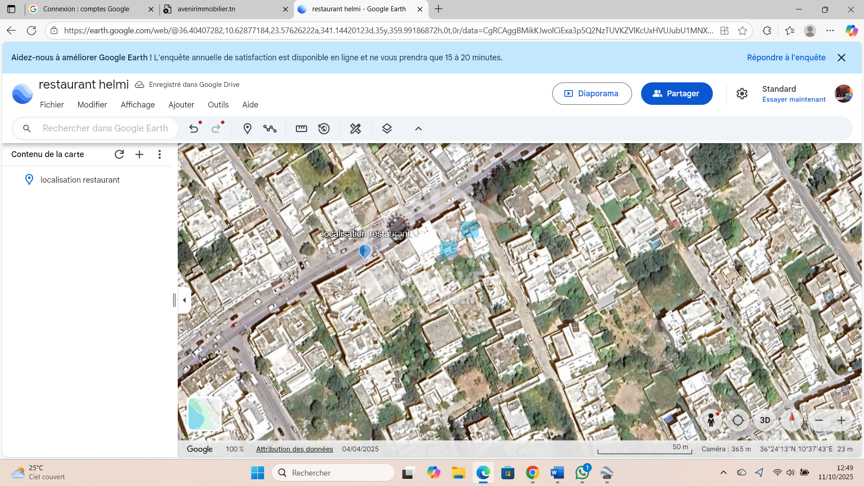Click the Partager button

(676, 94)
